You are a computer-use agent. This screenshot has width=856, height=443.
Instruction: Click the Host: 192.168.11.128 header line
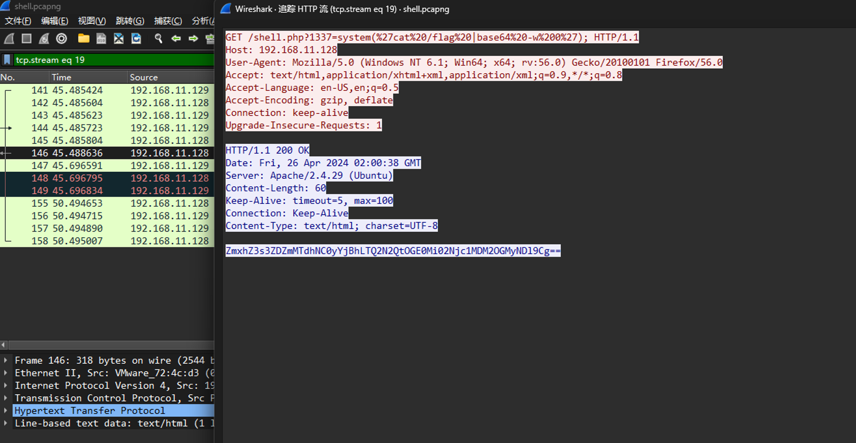(281, 50)
